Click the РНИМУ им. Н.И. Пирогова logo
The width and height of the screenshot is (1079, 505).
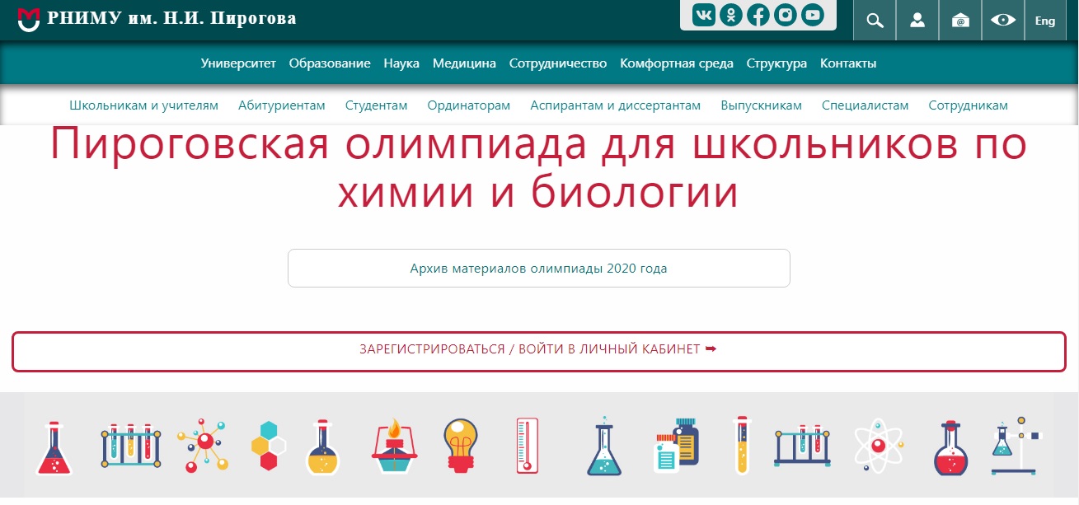[157, 18]
